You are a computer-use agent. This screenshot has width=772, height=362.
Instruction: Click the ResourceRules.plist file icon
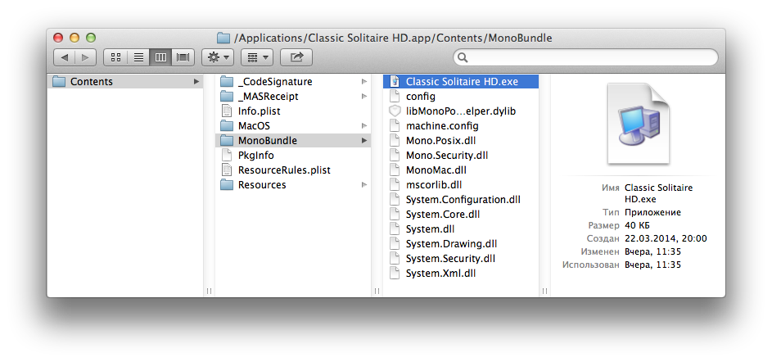pos(227,170)
